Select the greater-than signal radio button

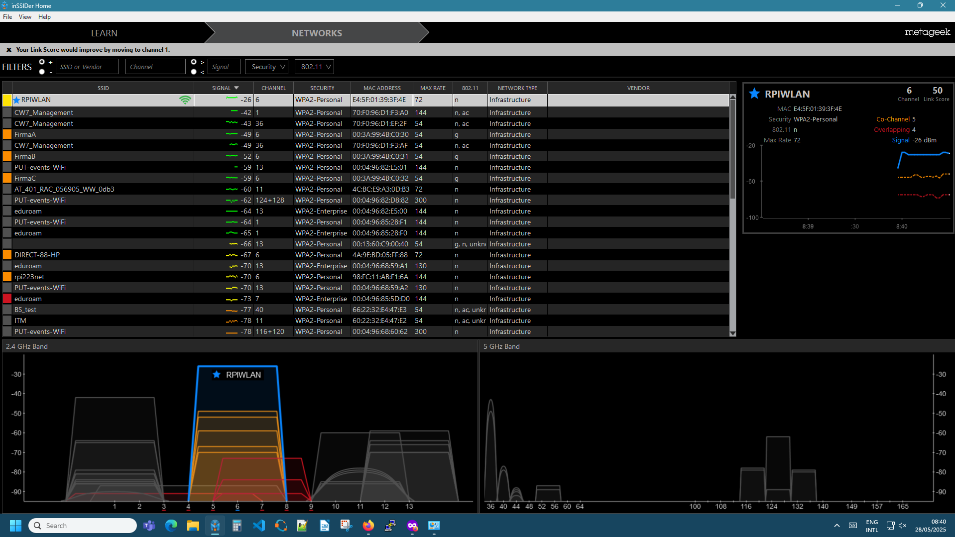point(194,62)
